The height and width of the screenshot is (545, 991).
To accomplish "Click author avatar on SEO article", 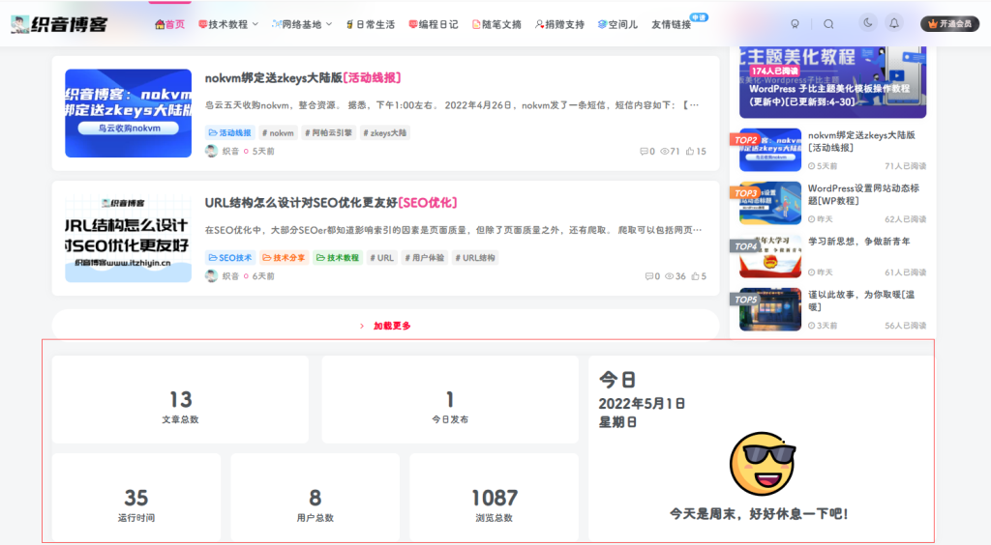I will pyautogui.click(x=211, y=275).
